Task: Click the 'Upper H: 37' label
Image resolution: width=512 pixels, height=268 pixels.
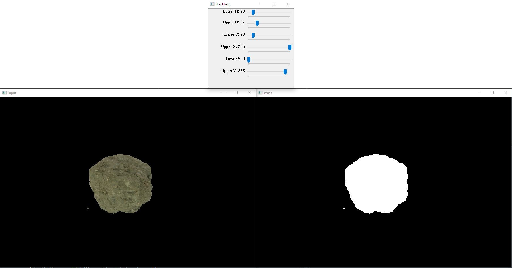Action: 234,22
